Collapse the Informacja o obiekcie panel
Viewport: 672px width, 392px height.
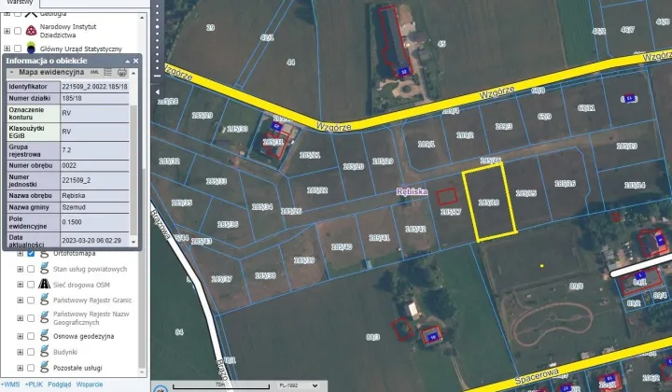pos(127,62)
